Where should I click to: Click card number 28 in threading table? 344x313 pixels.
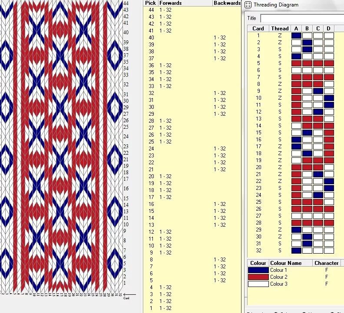[258, 223]
